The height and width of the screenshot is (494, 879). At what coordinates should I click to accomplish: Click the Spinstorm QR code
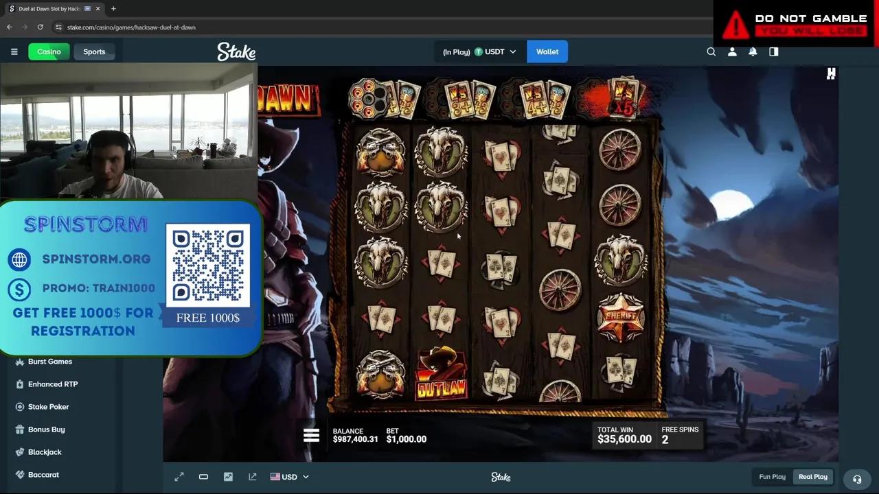point(208,266)
